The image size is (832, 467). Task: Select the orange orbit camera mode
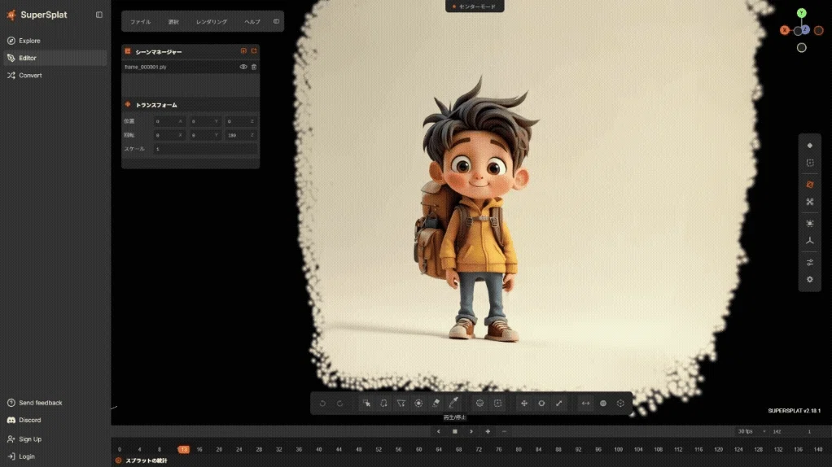tap(810, 185)
